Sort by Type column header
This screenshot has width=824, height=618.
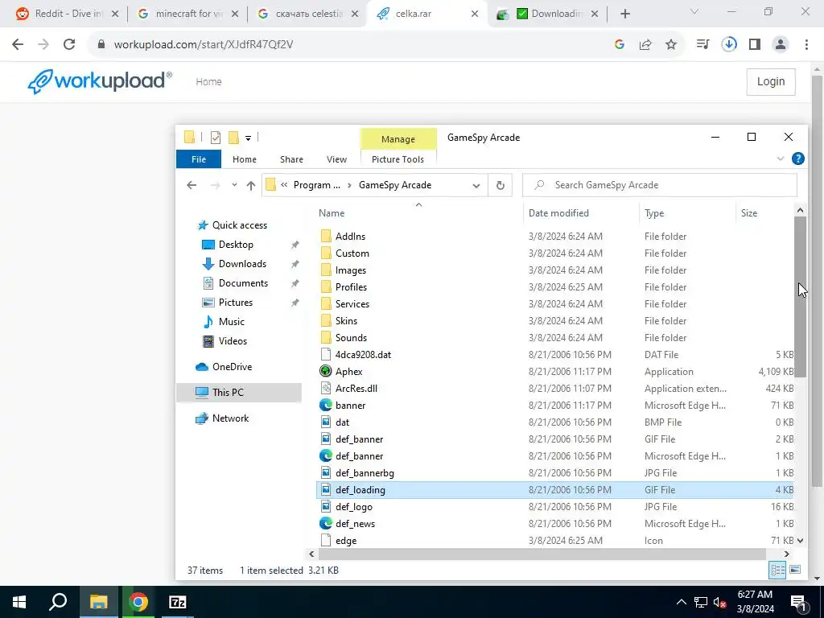tap(654, 212)
